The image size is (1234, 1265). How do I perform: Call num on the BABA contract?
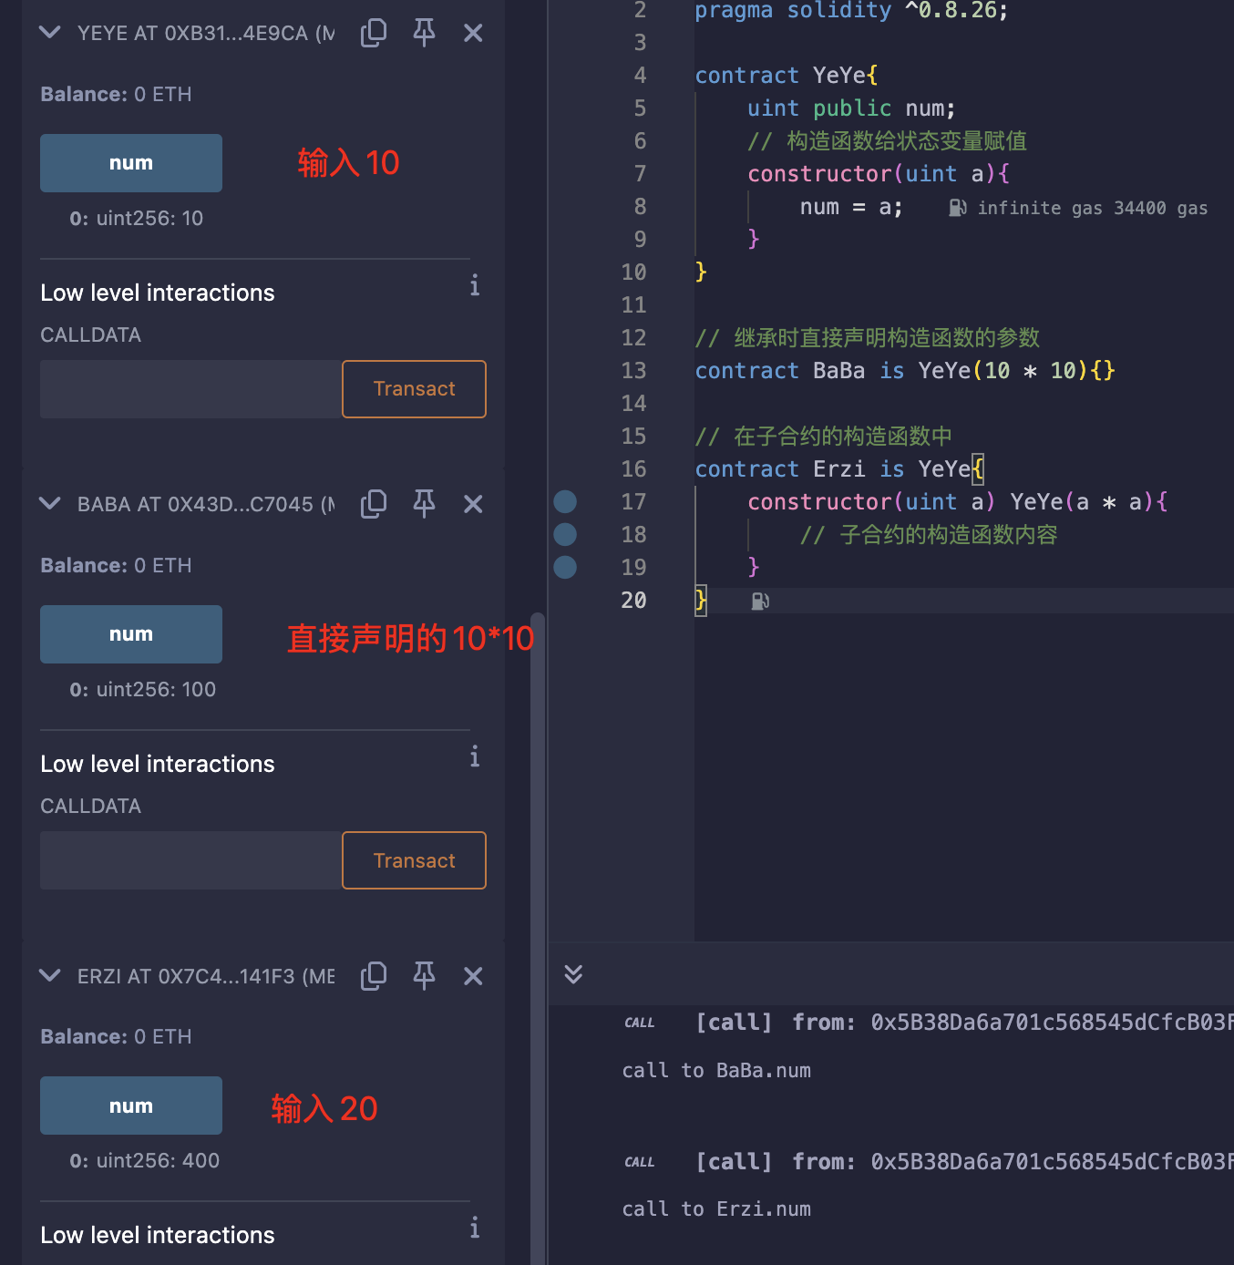pos(131,634)
